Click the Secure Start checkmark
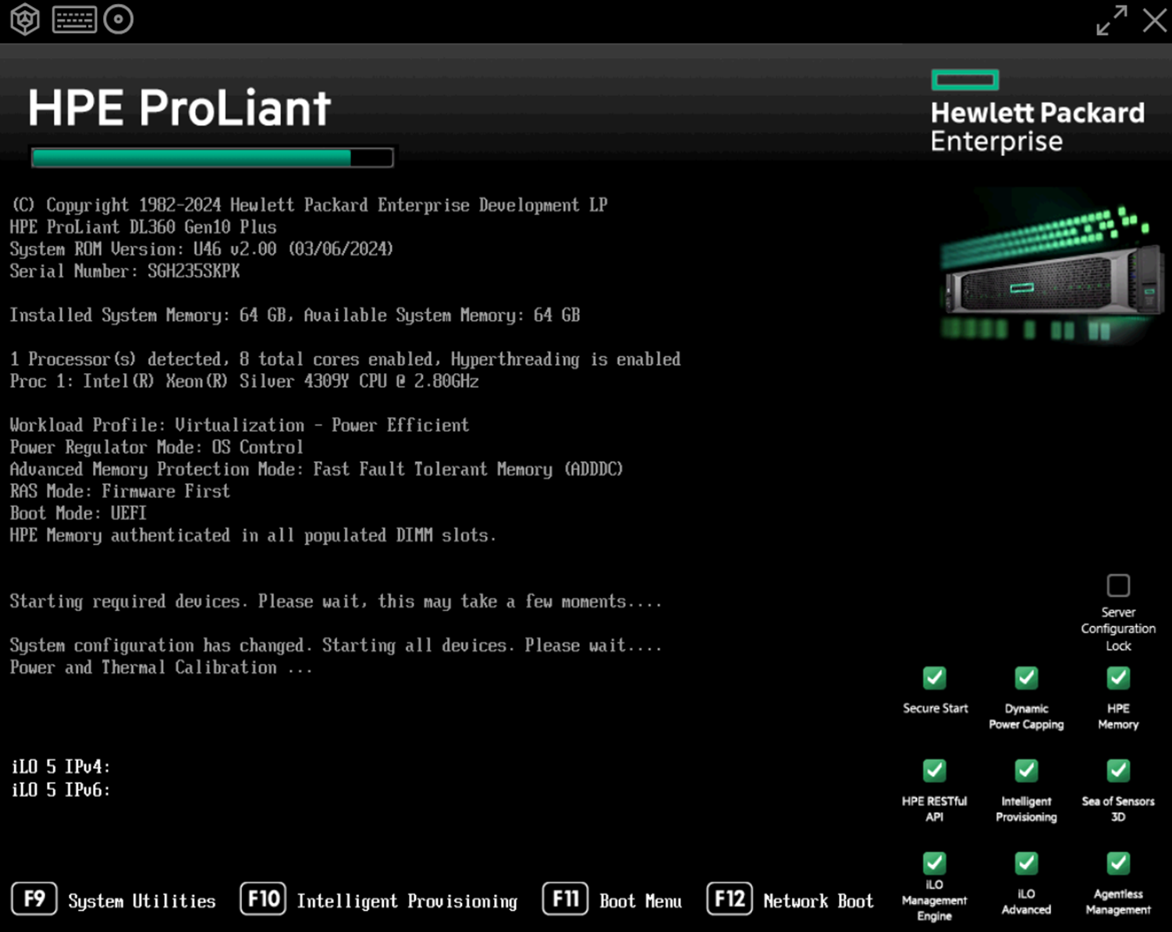 pyautogui.click(x=934, y=678)
